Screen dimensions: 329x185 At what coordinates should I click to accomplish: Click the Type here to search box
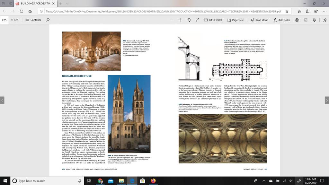47,181
